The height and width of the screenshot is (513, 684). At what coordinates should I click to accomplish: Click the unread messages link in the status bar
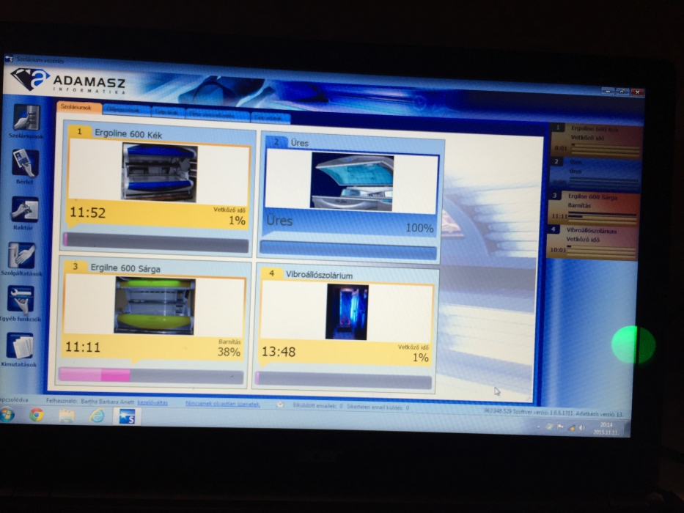[222, 404]
